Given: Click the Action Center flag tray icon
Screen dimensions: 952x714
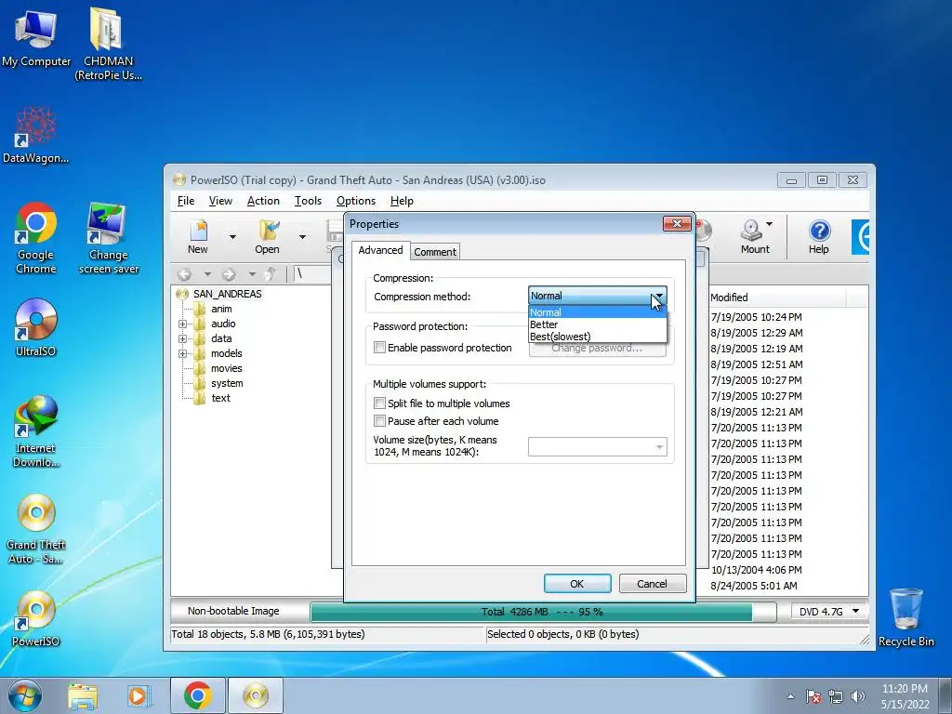Looking at the screenshot, I should click(x=813, y=696).
